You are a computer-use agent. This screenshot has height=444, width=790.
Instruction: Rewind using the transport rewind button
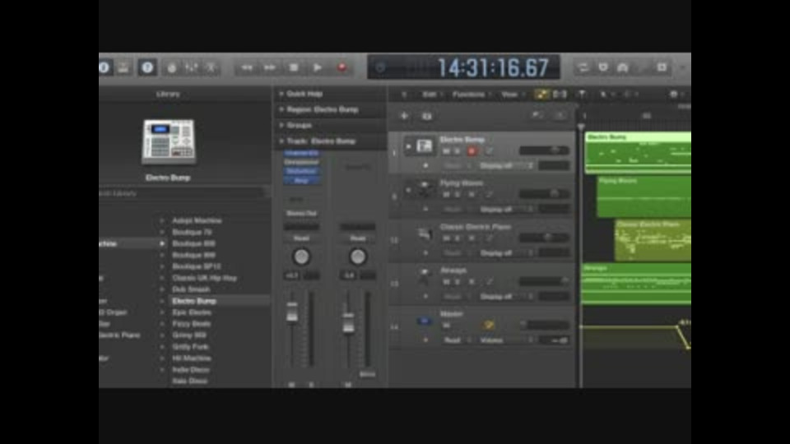[x=246, y=67]
